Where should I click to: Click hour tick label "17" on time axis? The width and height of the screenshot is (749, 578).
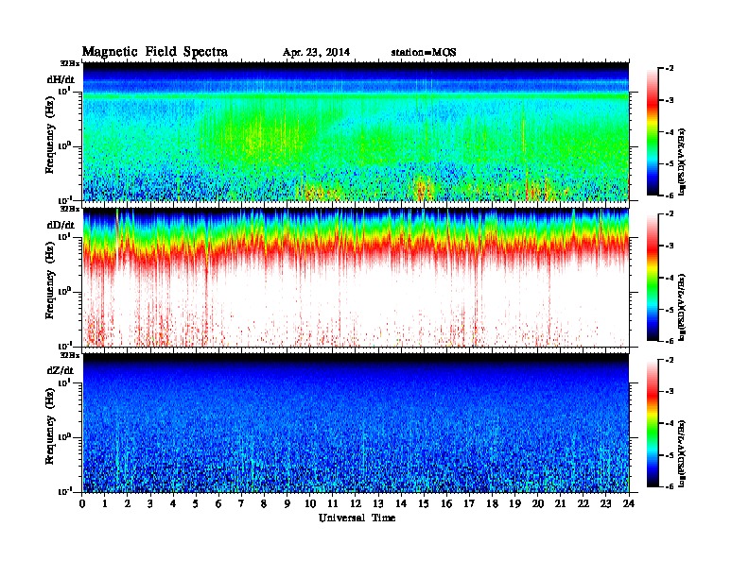tap(470, 504)
